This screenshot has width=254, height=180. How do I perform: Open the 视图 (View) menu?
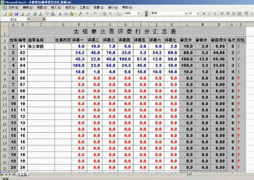[42, 7]
